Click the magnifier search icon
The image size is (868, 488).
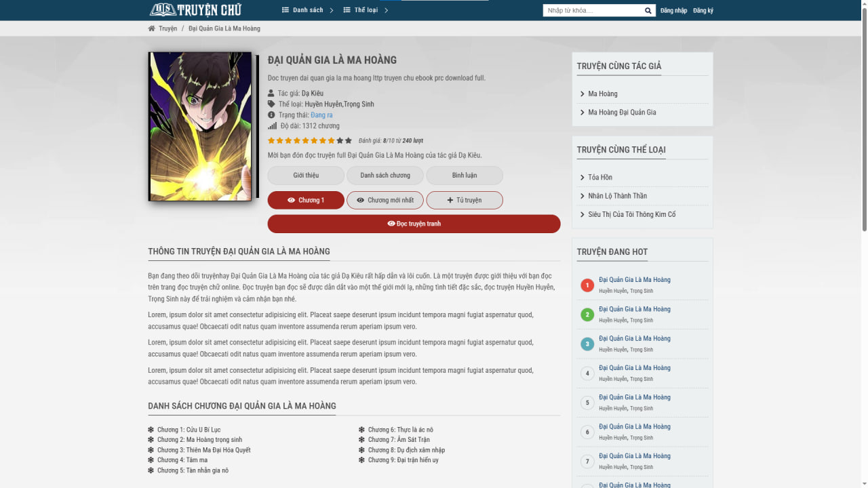pyautogui.click(x=648, y=11)
